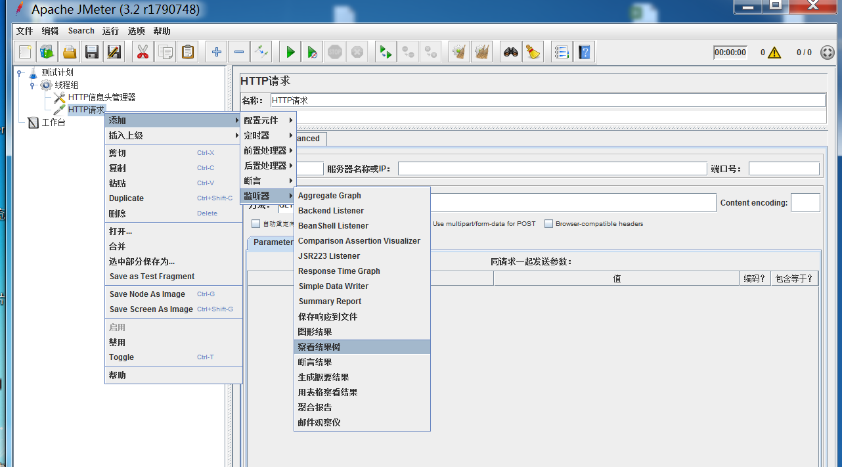Click the Content encoding input field

point(805,203)
